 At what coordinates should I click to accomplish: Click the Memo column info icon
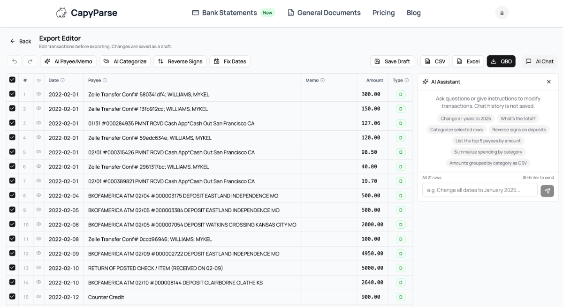click(322, 80)
